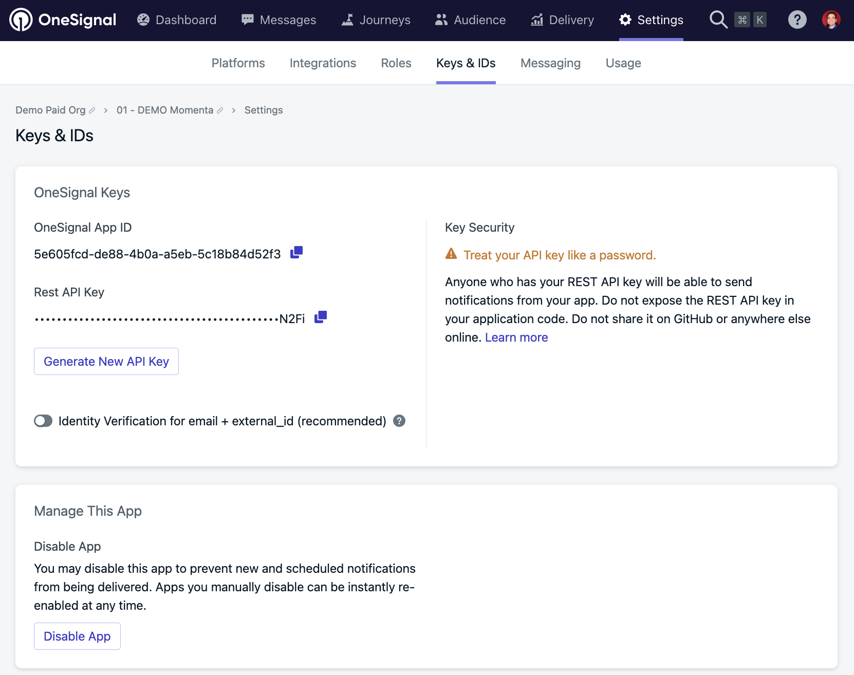Open the Dashboard section

click(177, 20)
